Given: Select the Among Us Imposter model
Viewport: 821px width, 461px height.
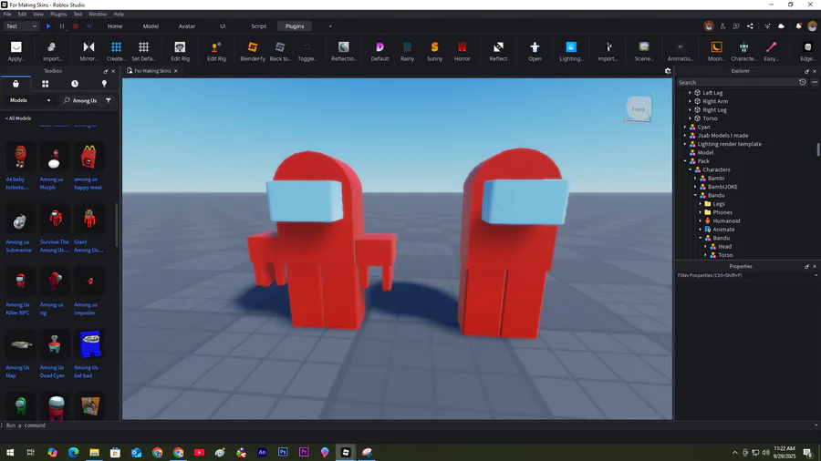Looking at the screenshot, I should [x=88, y=292].
